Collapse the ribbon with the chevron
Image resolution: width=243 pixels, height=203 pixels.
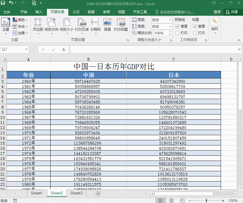coord(239,40)
